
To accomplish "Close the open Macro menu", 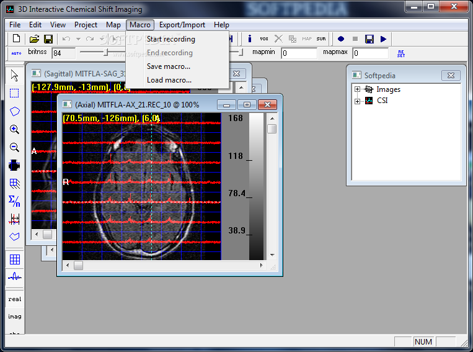I will tap(140, 25).
